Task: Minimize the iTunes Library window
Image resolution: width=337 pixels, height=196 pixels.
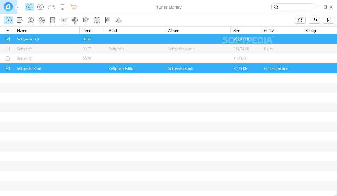Action: point(319,7)
